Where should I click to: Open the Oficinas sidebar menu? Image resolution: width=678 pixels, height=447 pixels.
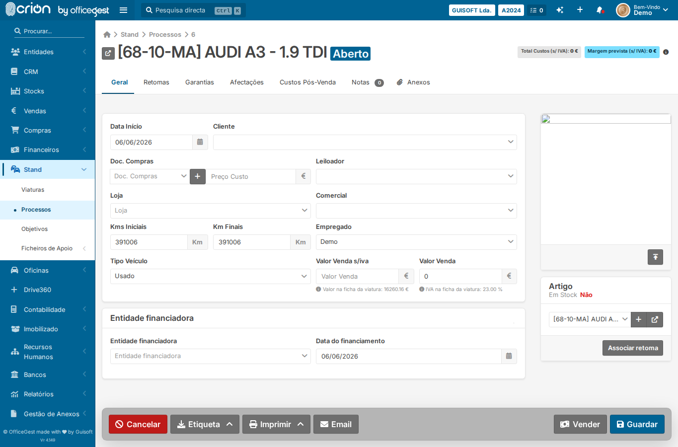click(48, 270)
